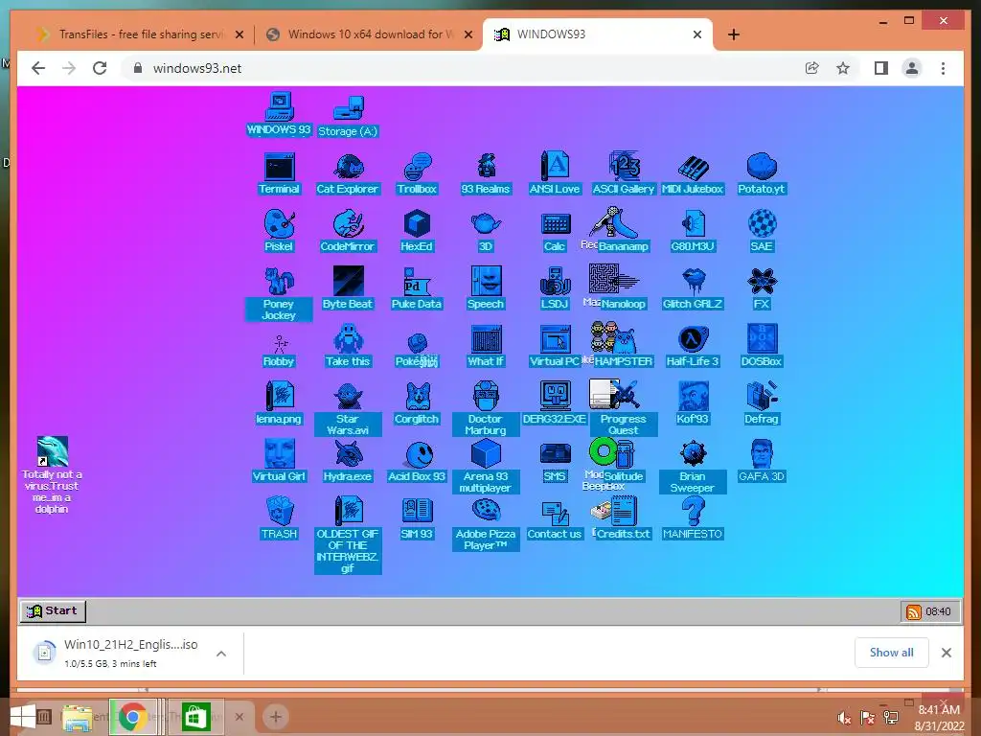Open the Calc icon
Viewport: 981px width, 736px height.
click(555, 231)
